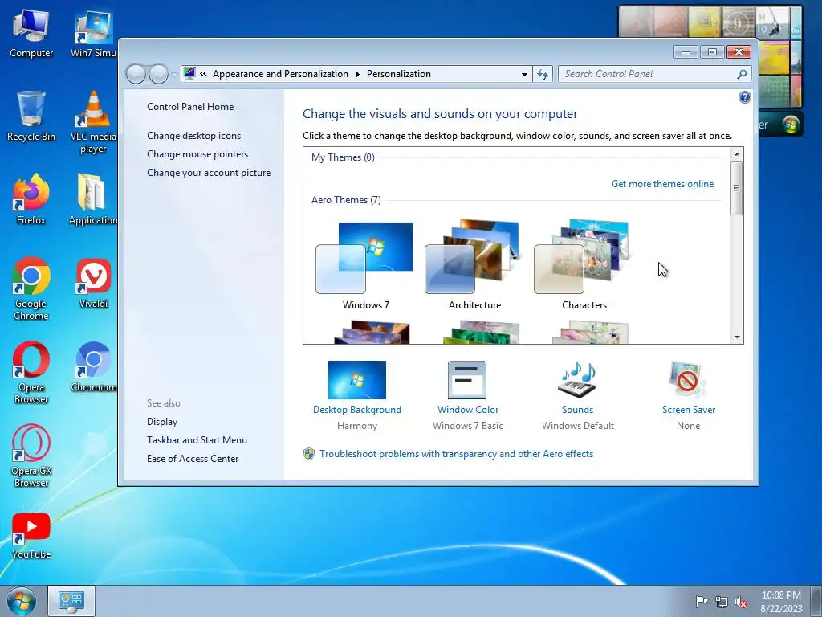The height and width of the screenshot is (617, 822).
Task: Launch Opera Browser shortcut
Action: tap(31, 373)
